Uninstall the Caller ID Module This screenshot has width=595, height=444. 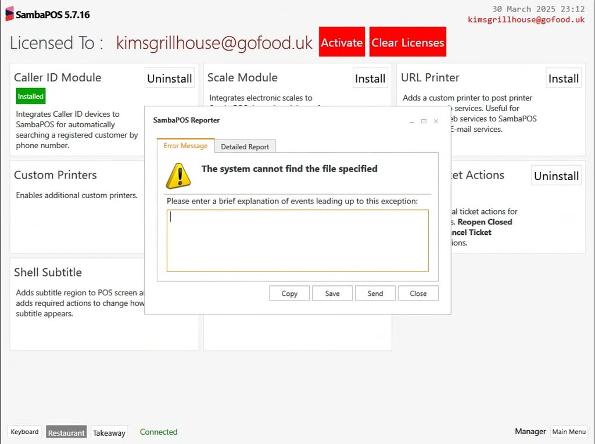tap(169, 77)
